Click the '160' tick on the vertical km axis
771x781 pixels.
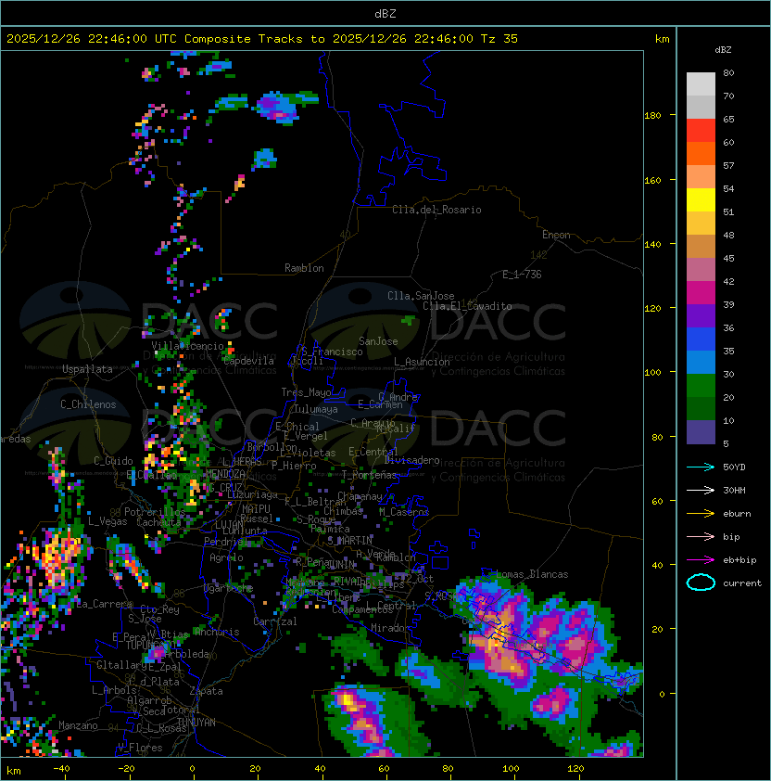click(652, 180)
